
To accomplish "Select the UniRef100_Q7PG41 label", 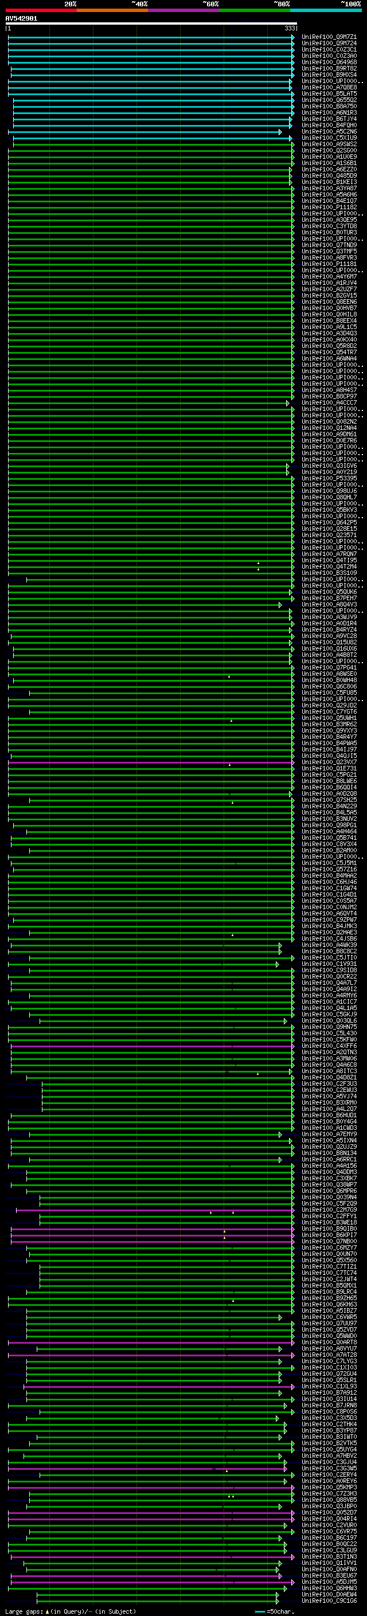I will pyautogui.click(x=329, y=667).
